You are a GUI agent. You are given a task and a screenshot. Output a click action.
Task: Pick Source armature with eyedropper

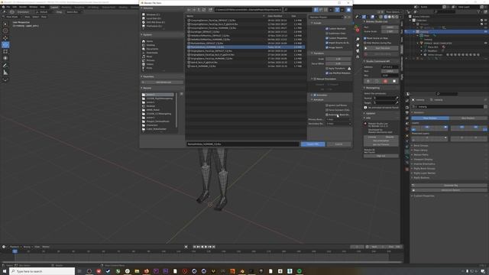pos(397,99)
